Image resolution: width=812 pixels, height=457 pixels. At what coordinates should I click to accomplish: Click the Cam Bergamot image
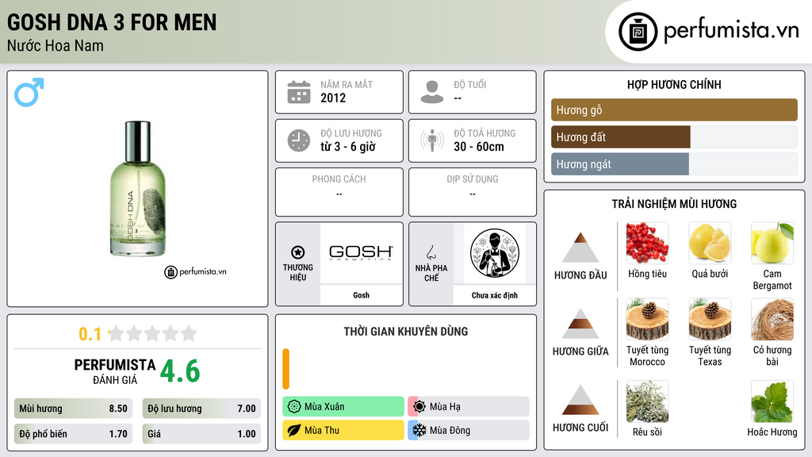click(x=772, y=243)
